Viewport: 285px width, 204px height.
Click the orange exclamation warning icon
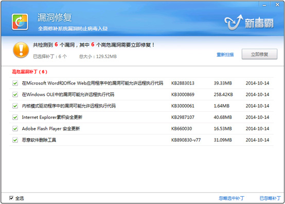click(21, 50)
